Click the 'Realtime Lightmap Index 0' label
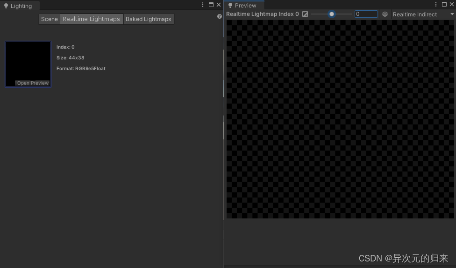 pyautogui.click(x=262, y=14)
